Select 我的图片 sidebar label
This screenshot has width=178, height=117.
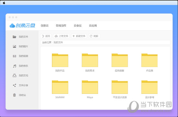pyautogui.click(x=23, y=46)
